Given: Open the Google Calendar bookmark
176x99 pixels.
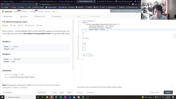Looking at the screenshot, I should point(52,7).
